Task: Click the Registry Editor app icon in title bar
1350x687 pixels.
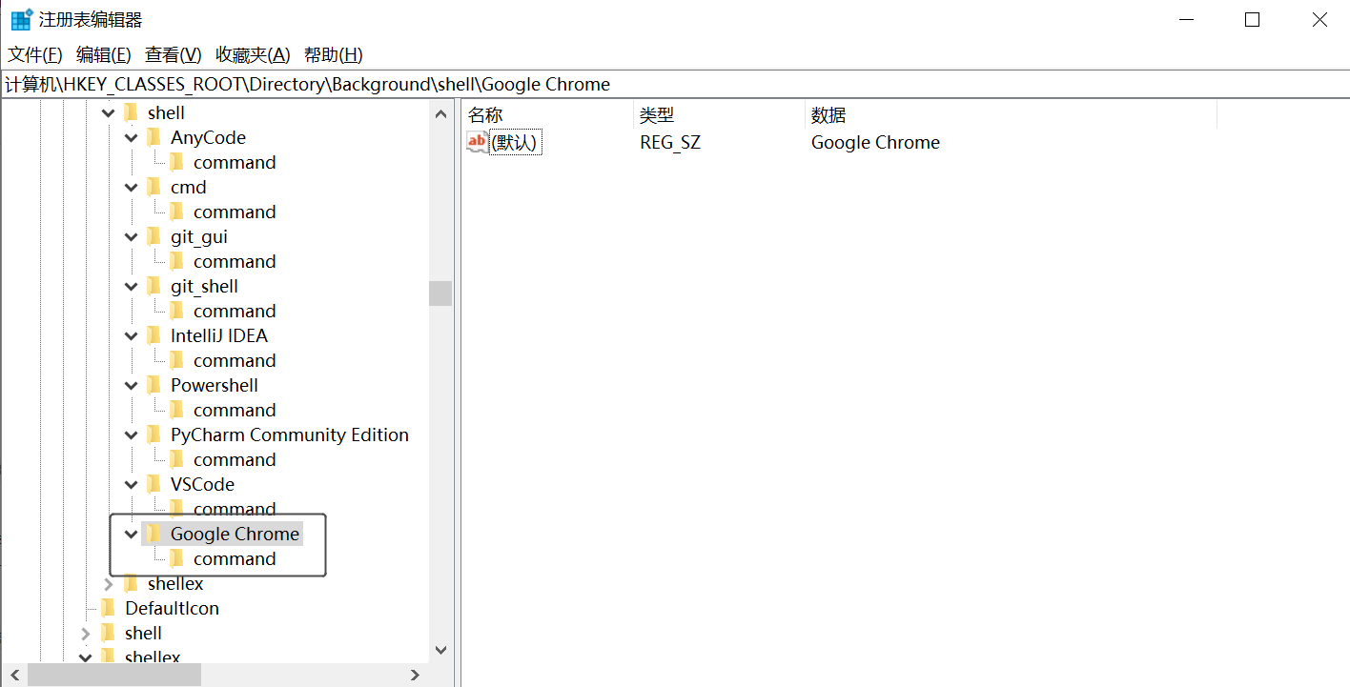Action: [x=21, y=20]
